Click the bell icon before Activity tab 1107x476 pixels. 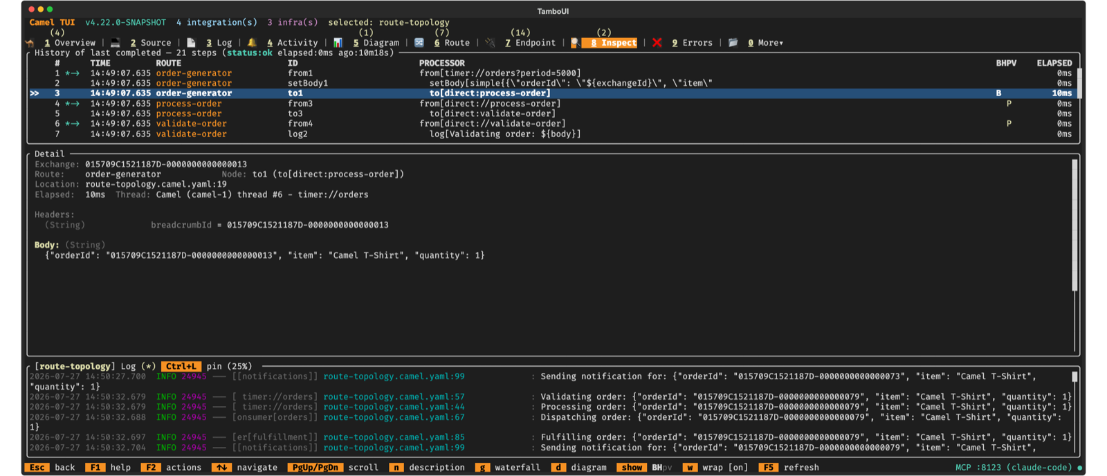pos(252,43)
